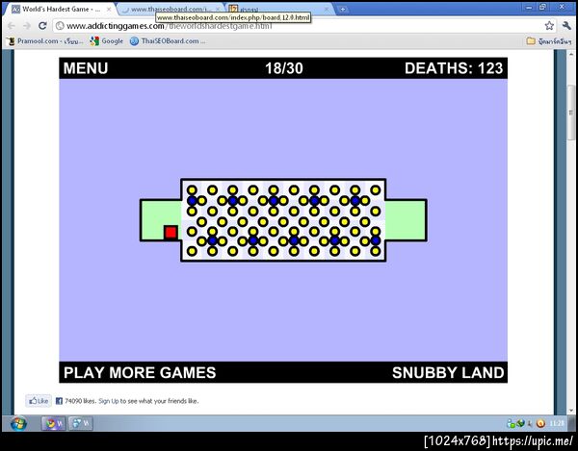This screenshot has width=578, height=451.
Task: Open the other bookmarks folder on the right
Action: 549,41
